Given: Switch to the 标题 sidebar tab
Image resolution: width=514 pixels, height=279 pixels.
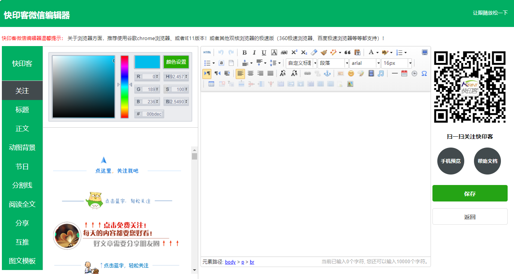Looking at the screenshot, I should point(22,110).
